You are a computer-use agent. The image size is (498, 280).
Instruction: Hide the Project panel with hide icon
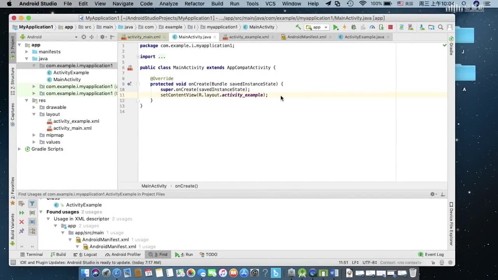tap(112, 37)
